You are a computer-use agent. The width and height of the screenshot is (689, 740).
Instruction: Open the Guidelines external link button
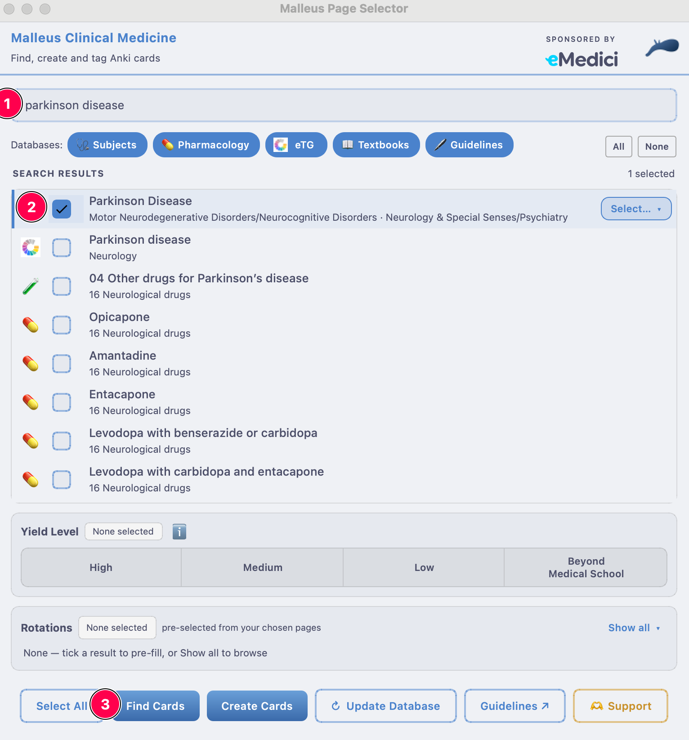tap(515, 706)
